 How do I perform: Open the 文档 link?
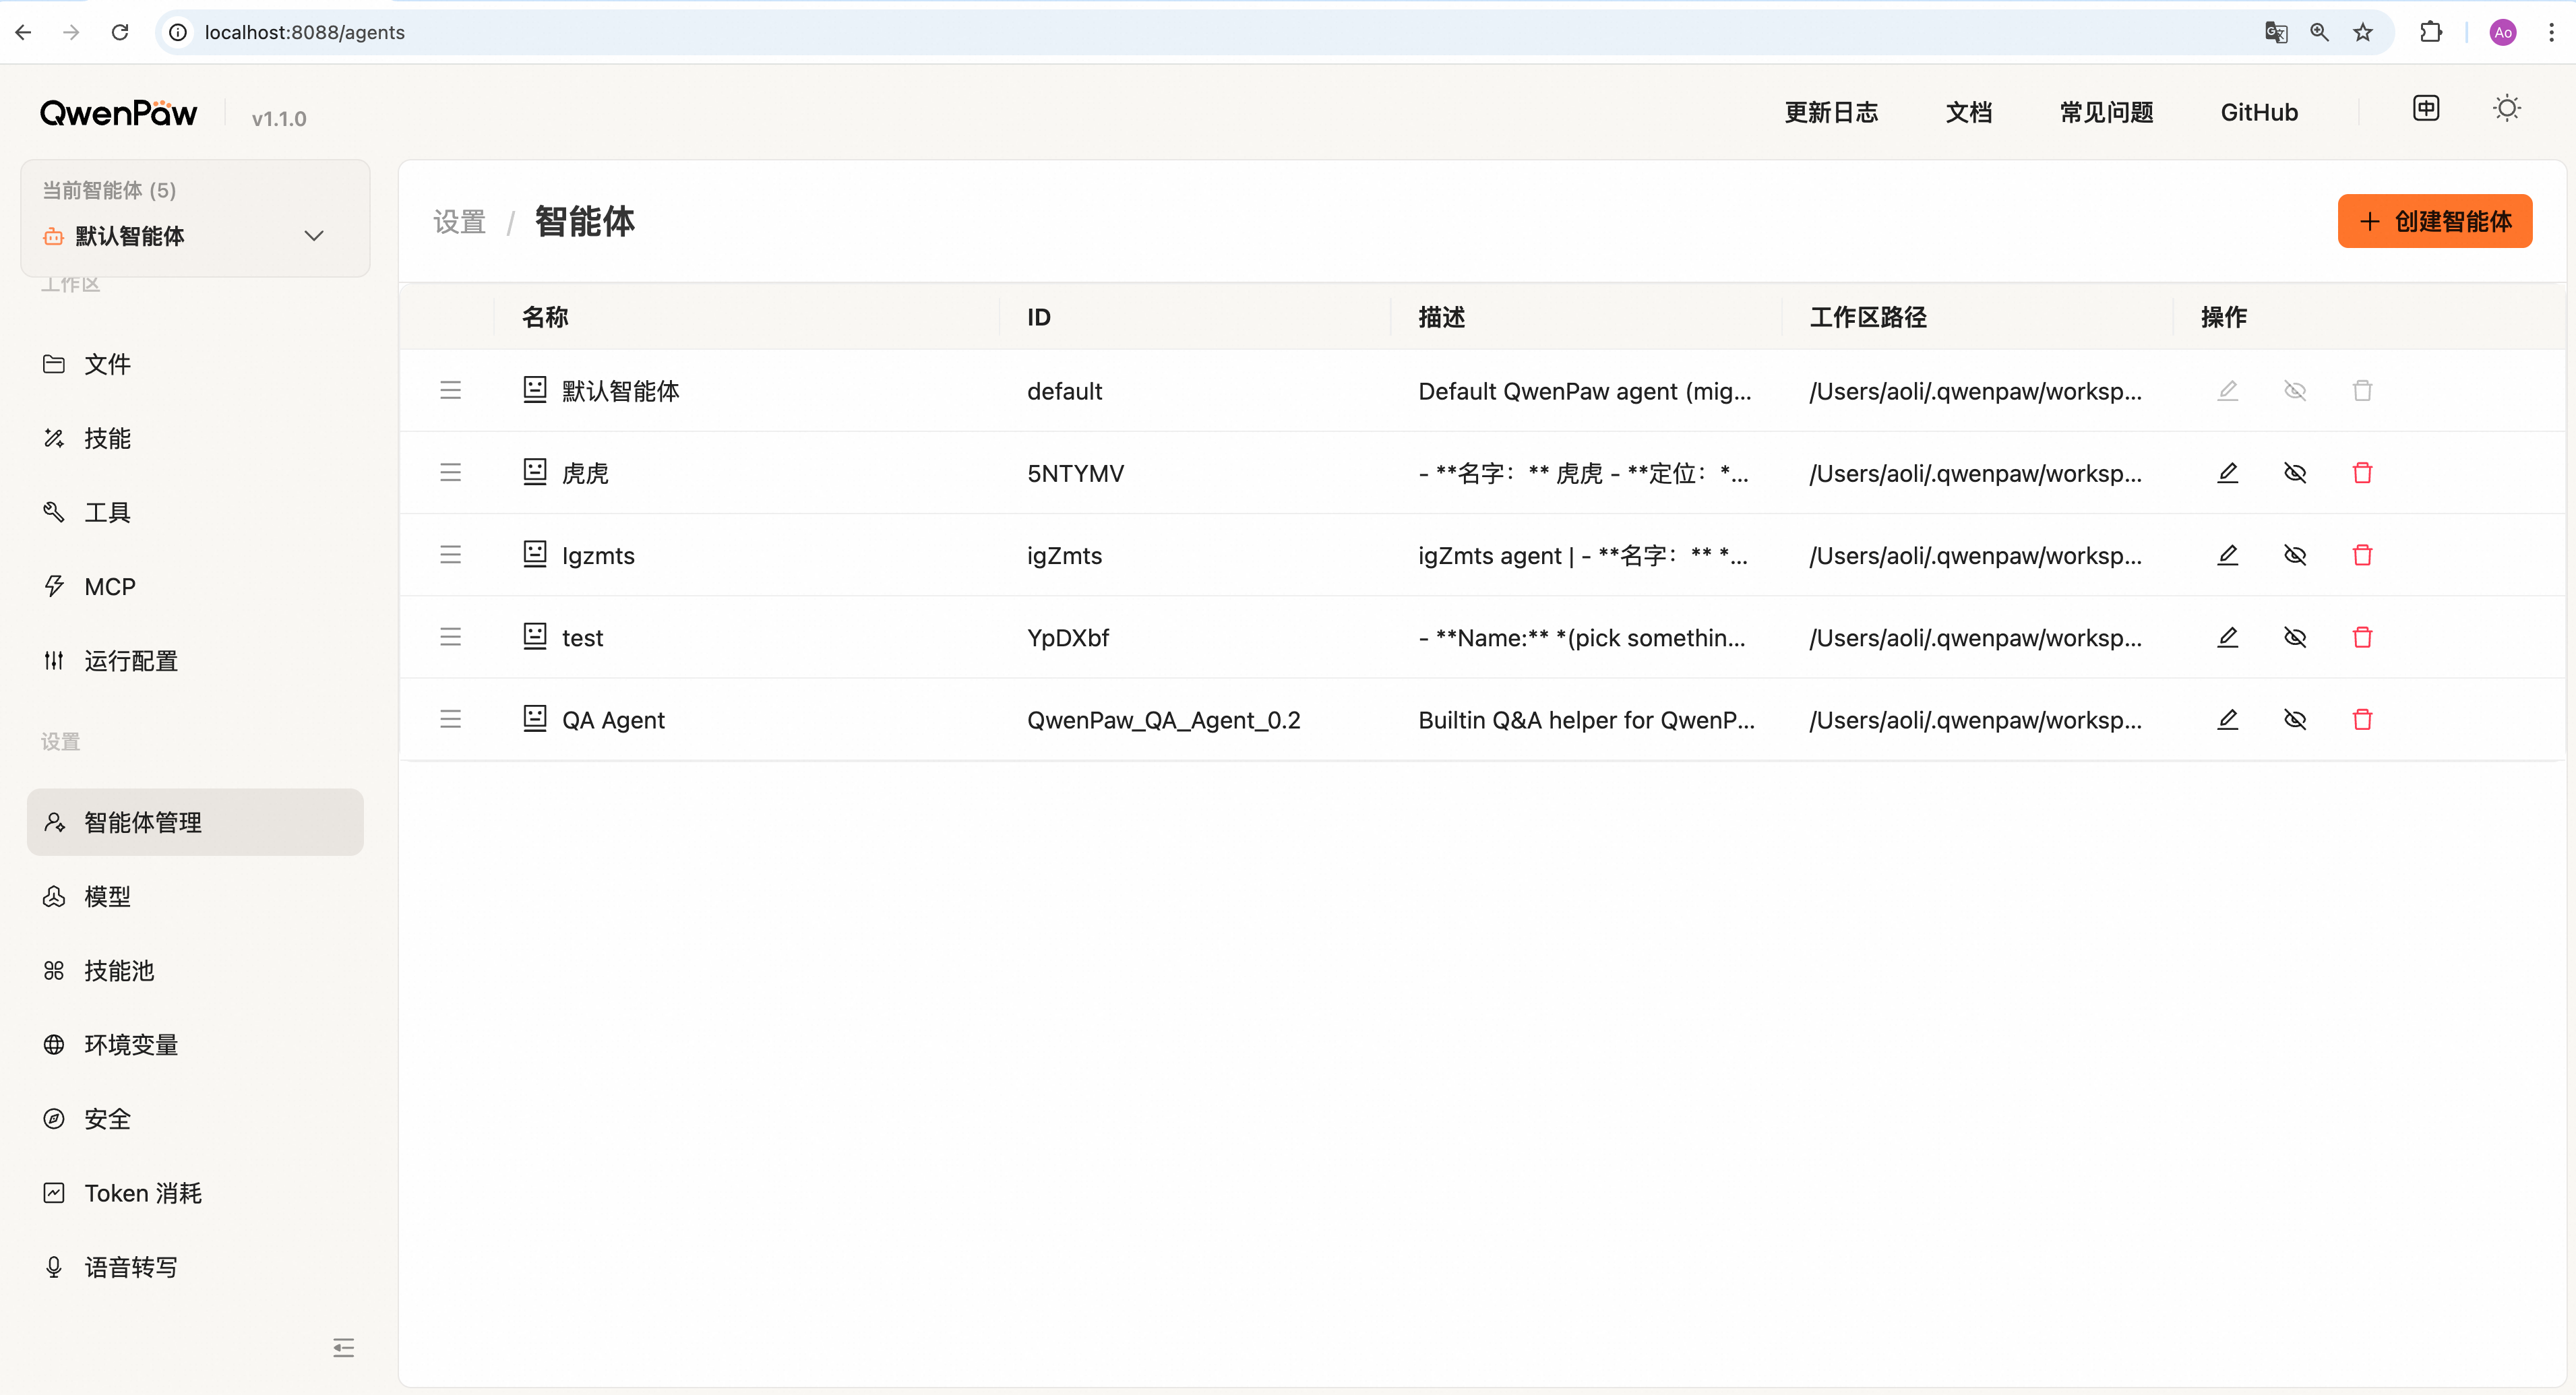[x=1968, y=112]
